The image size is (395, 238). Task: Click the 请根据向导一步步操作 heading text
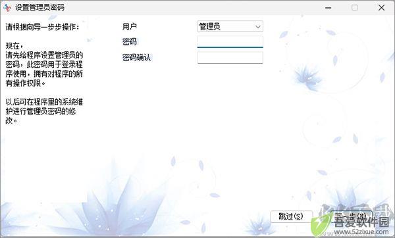pyautogui.click(x=42, y=27)
